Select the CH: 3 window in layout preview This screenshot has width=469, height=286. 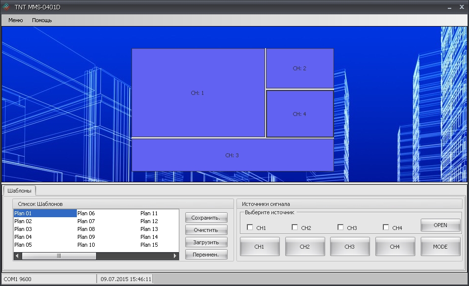(232, 155)
